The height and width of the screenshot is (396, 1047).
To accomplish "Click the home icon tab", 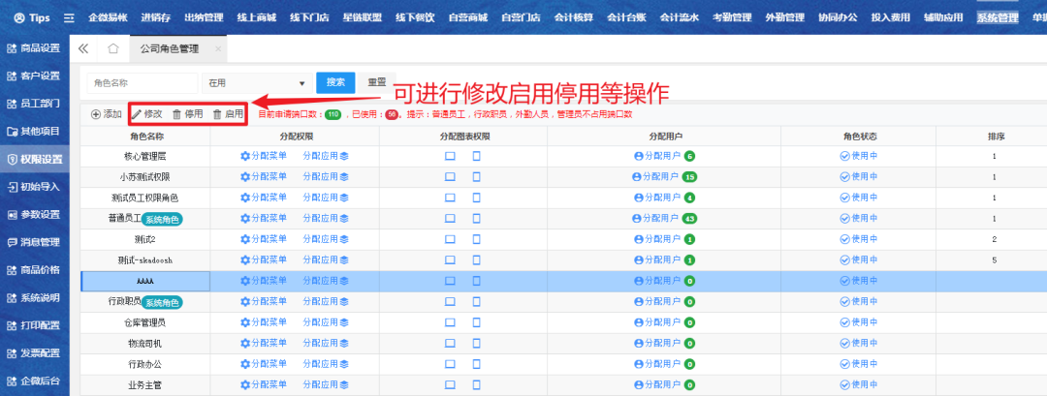I will pos(113,48).
